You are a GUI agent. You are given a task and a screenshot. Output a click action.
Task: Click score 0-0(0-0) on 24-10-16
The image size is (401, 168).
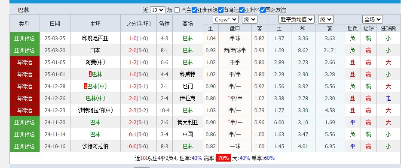coord(138,146)
